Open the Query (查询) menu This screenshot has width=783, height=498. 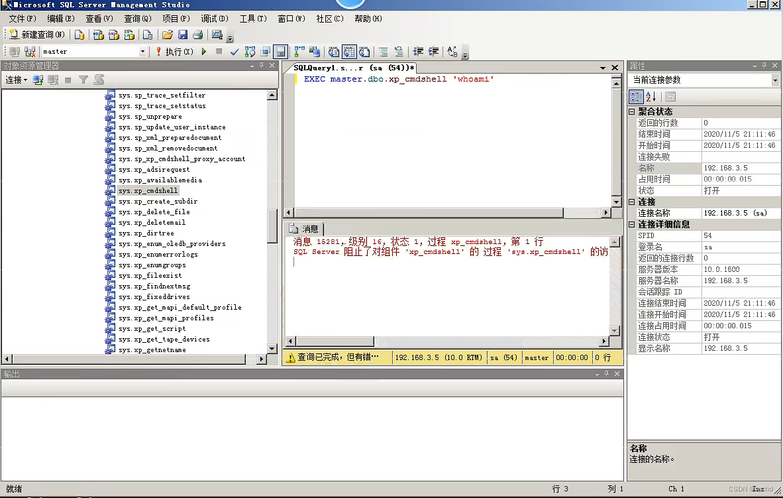138,19
